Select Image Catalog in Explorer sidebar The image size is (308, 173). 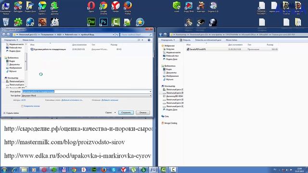[169, 123]
